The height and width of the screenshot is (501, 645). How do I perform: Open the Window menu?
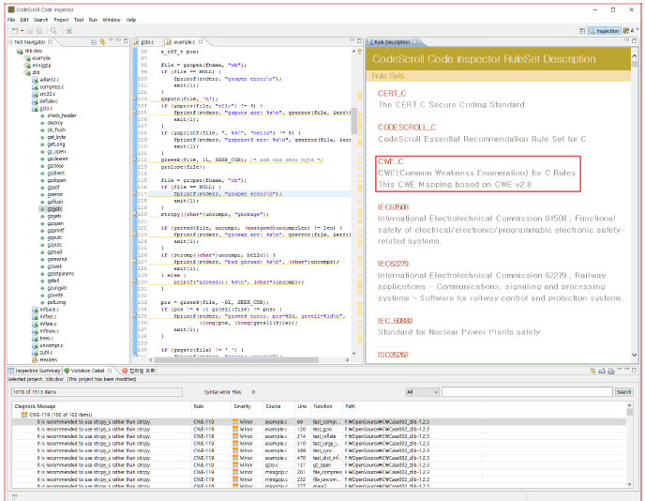(x=112, y=20)
